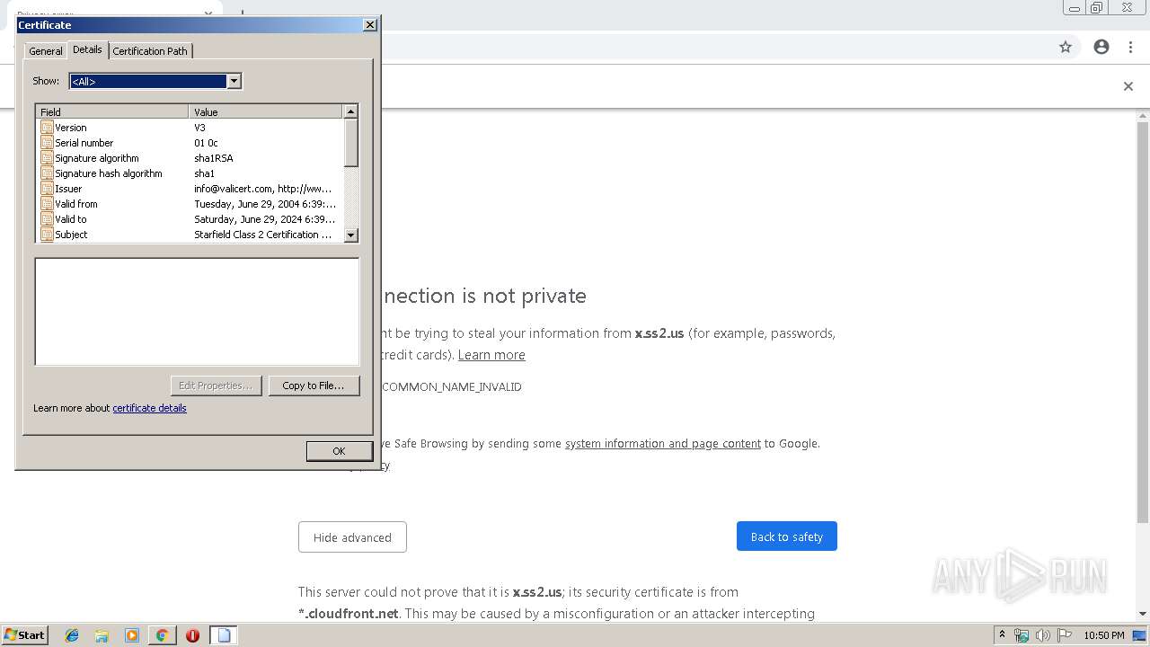This screenshot has width=1150, height=647.
Task: Click the Back to safety button
Action: 786,536
